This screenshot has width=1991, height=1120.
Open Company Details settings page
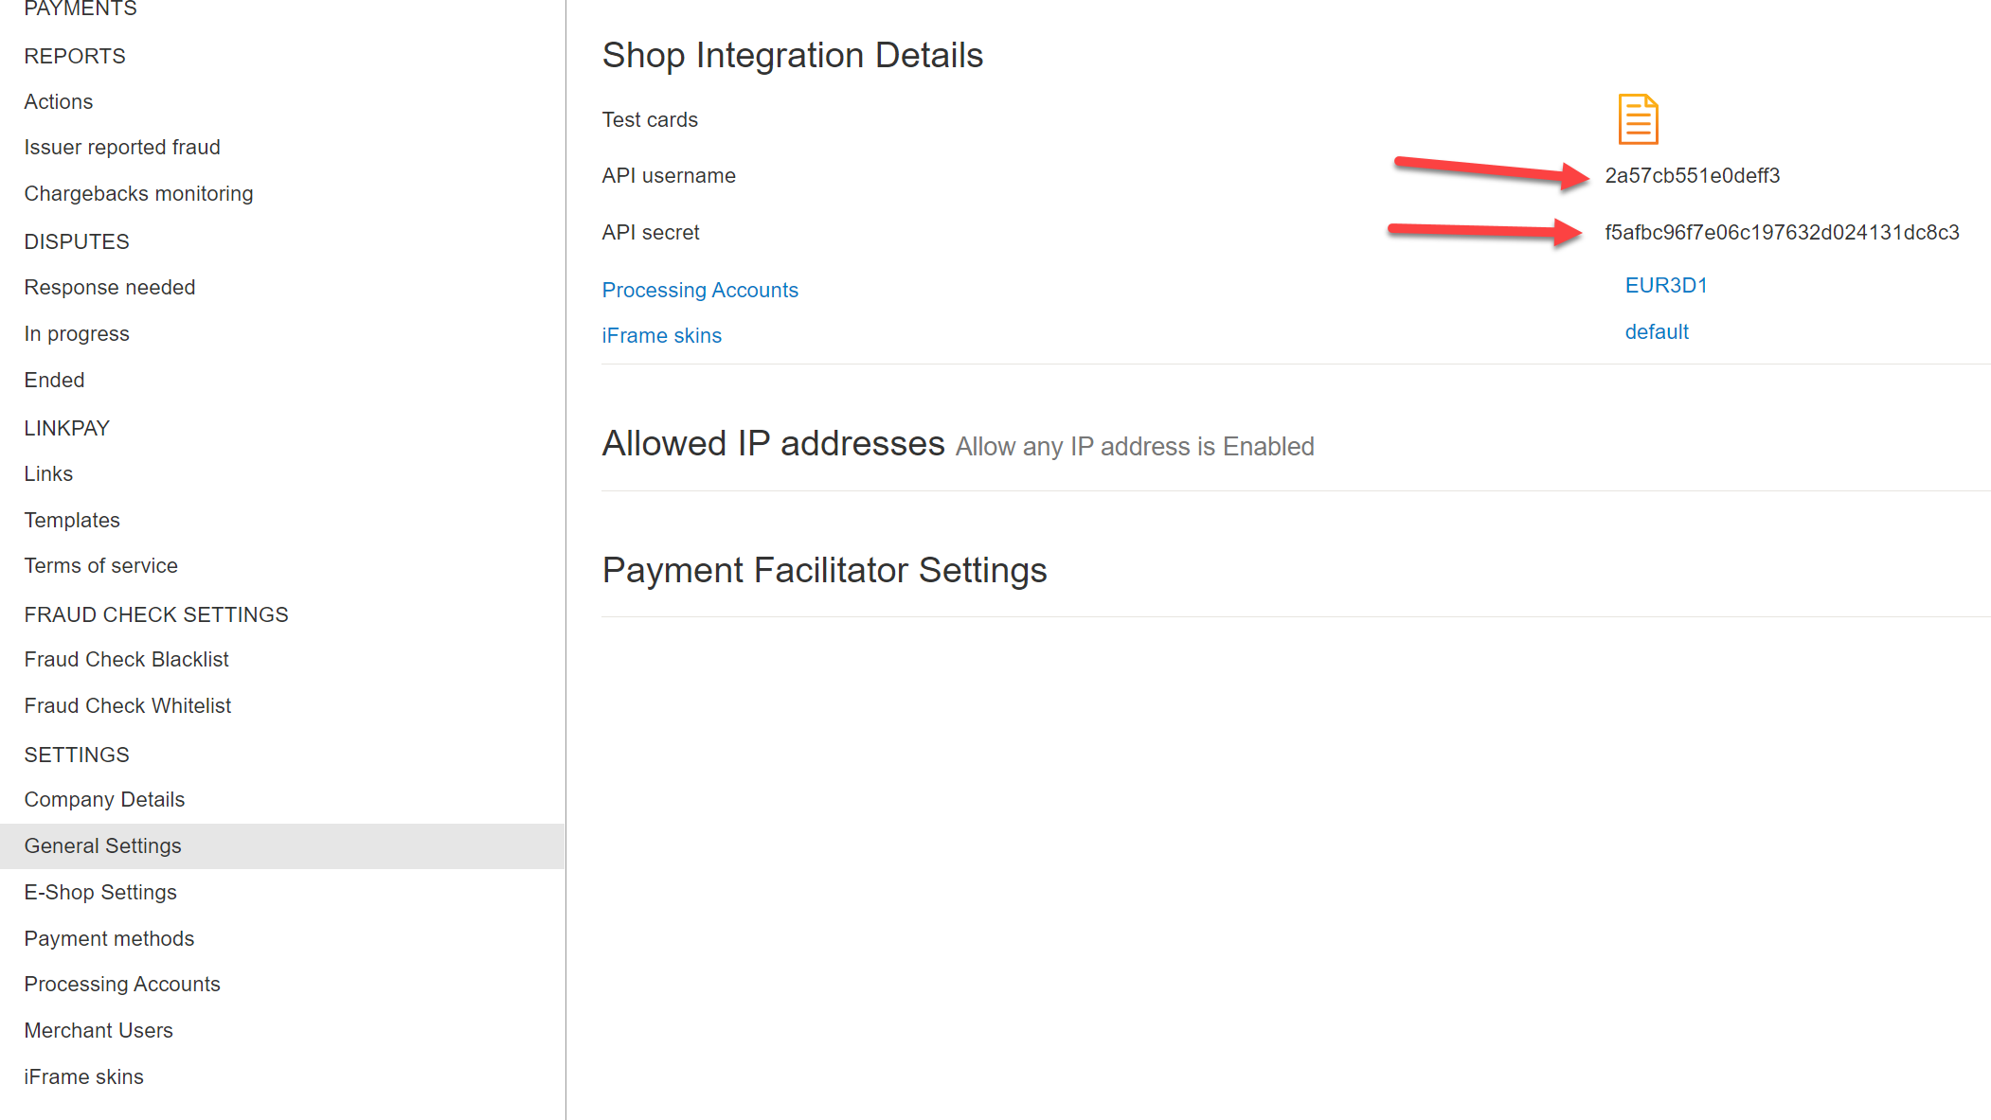(104, 799)
